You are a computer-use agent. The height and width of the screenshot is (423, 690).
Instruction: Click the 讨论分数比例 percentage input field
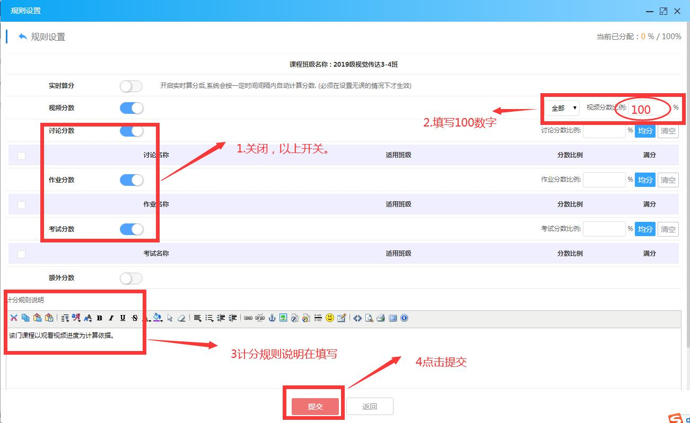(604, 131)
